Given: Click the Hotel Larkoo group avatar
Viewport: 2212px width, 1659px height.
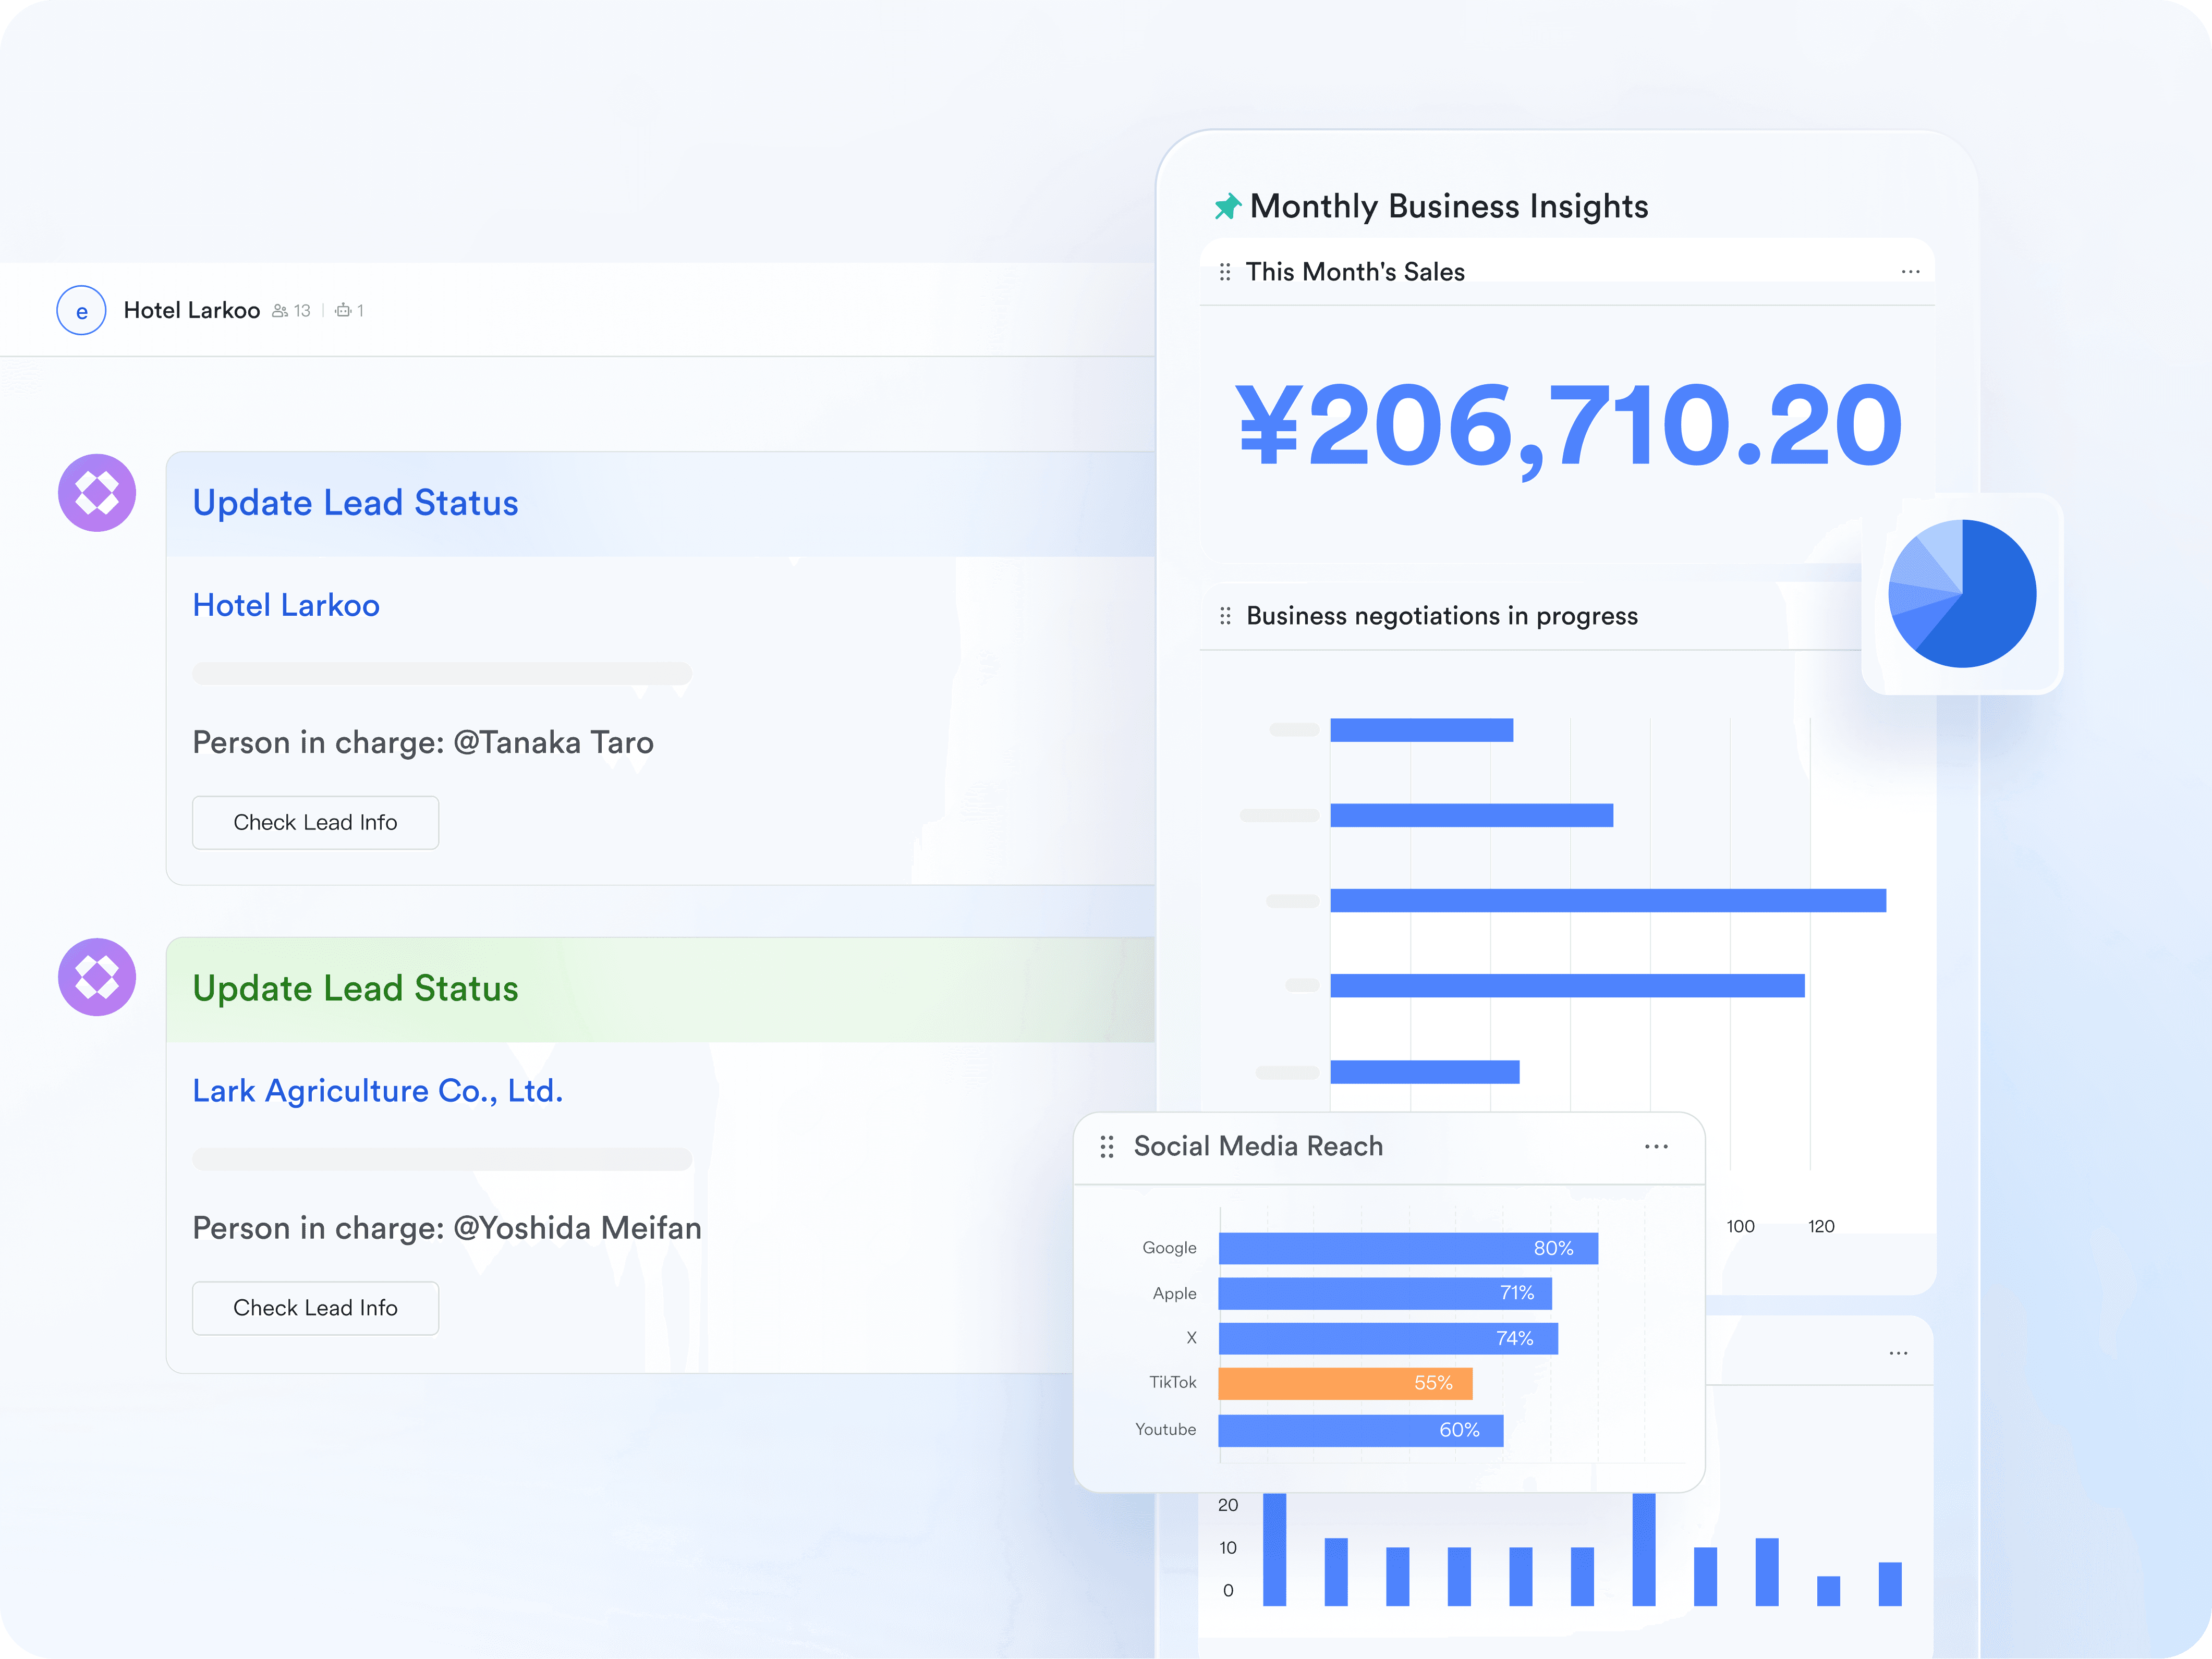Looking at the screenshot, I should coord(81,311).
